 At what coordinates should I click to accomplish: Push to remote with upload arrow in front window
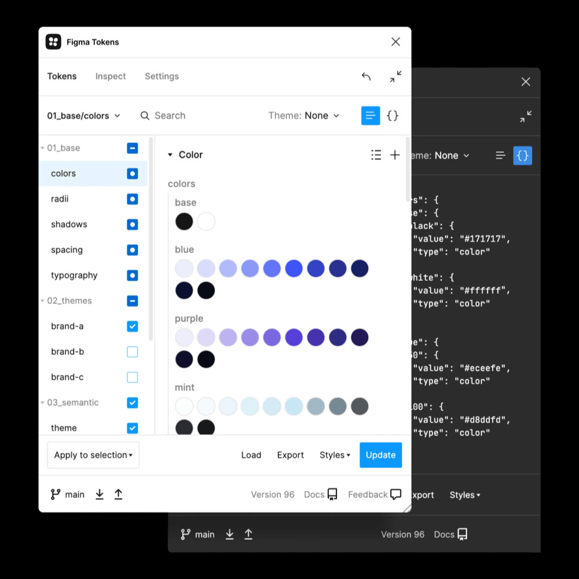(x=118, y=494)
